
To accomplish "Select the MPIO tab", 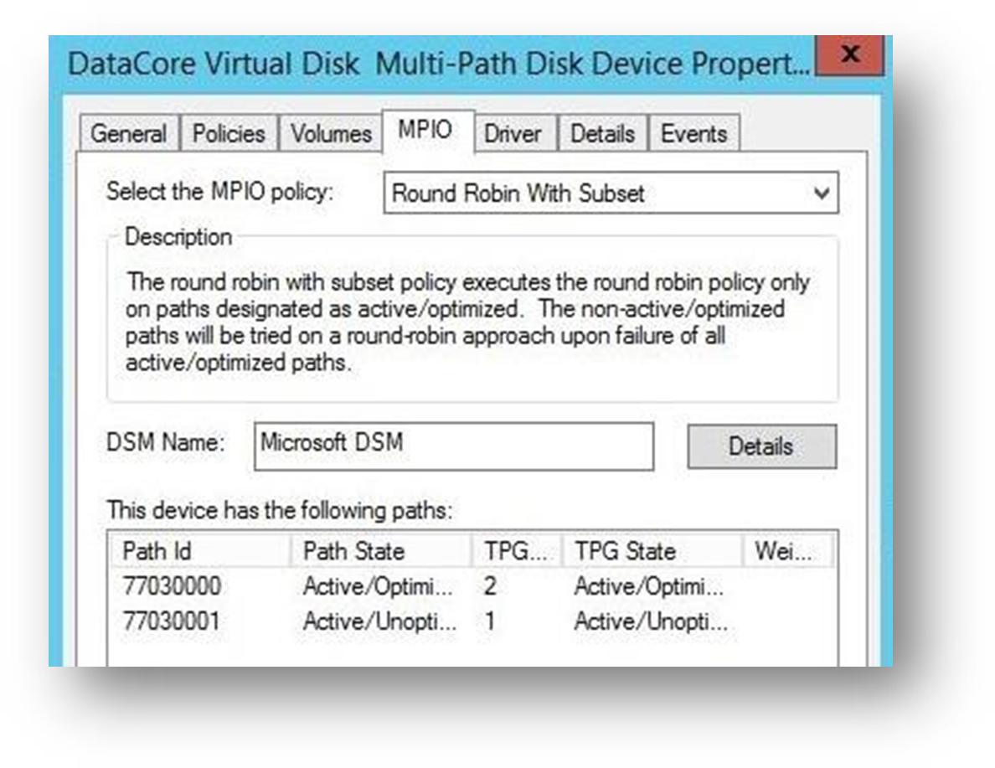I will (425, 131).
